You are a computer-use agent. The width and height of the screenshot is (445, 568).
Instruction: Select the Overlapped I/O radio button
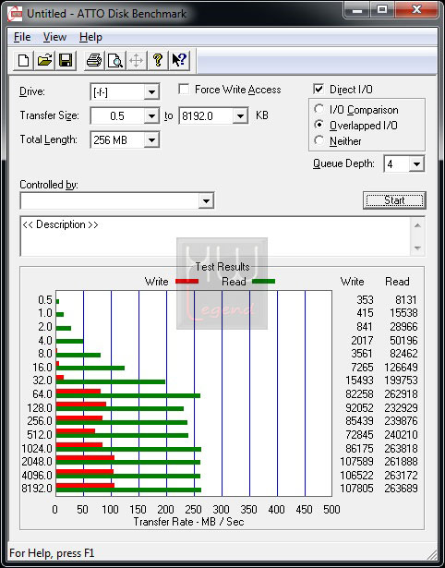[319, 125]
